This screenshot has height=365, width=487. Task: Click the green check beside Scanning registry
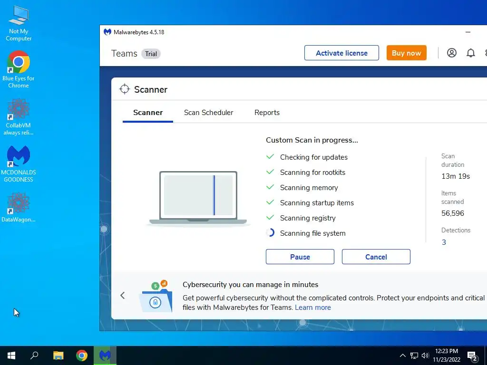click(x=270, y=217)
